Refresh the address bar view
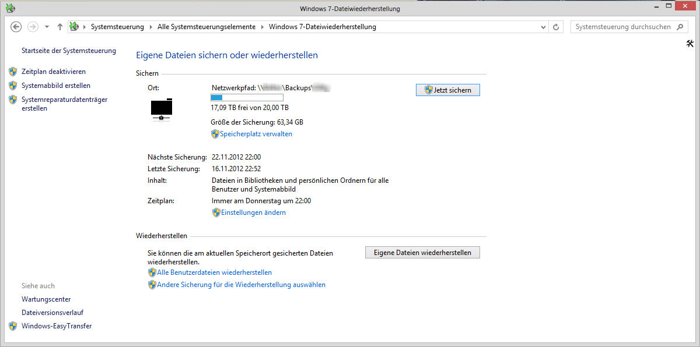Viewport: 700px width, 347px height. [556, 27]
